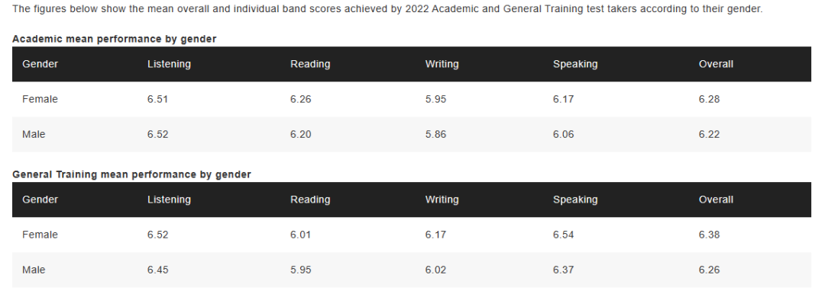The width and height of the screenshot is (825, 294).
Task: Click the Academic table Gender header
Action: (40, 64)
